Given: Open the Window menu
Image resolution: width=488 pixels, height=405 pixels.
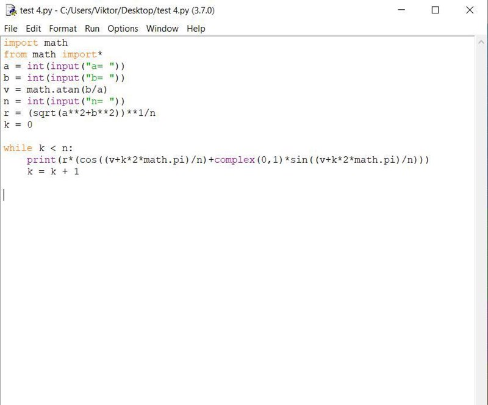Looking at the screenshot, I should click(162, 29).
